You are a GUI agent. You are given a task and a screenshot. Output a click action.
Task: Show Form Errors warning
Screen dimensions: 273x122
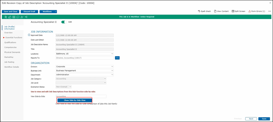tap(257, 11)
